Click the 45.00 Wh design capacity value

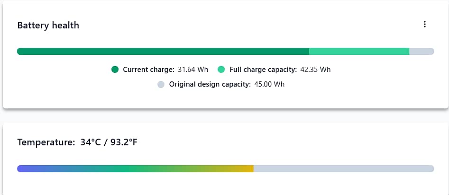click(269, 84)
